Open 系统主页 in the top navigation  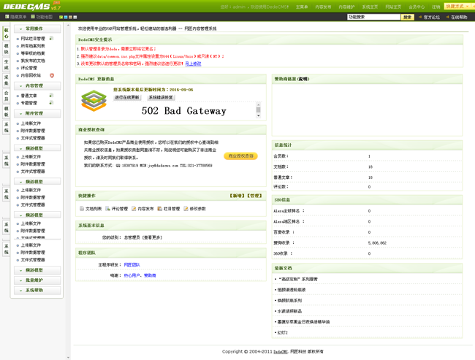[370, 7]
